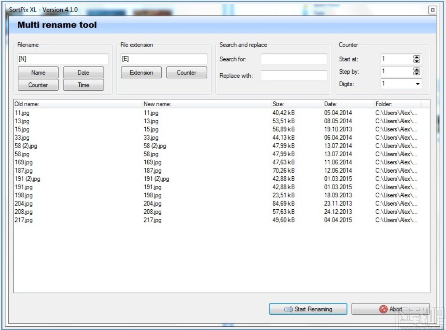This screenshot has width=446, height=330.
Task: Click Counter button under File extension
Action: [186, 73]
